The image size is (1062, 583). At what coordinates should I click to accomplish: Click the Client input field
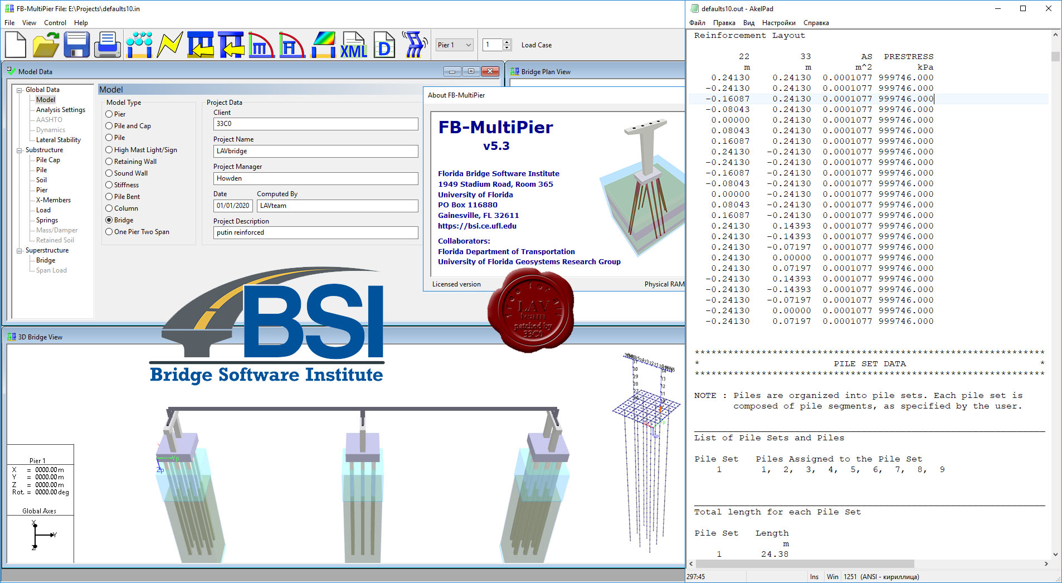(315, 124)
